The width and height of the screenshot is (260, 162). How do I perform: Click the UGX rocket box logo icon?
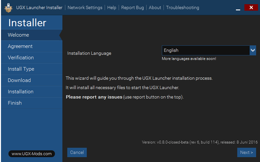8,8
